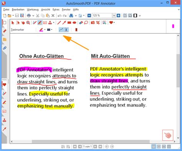Click the open folder icon

[9, 16]
